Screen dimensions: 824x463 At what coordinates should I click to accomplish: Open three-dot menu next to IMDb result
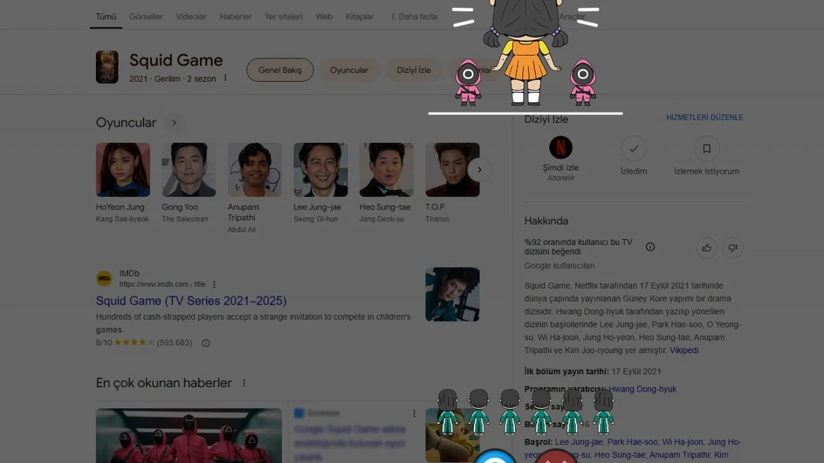[214, 284]
